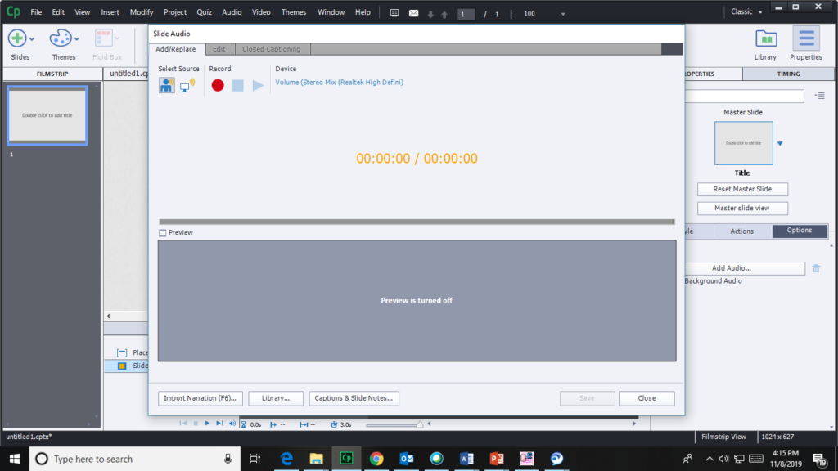Open the Themes menu
This screenshot has width=838, height=471.
(x=294, y=12)
